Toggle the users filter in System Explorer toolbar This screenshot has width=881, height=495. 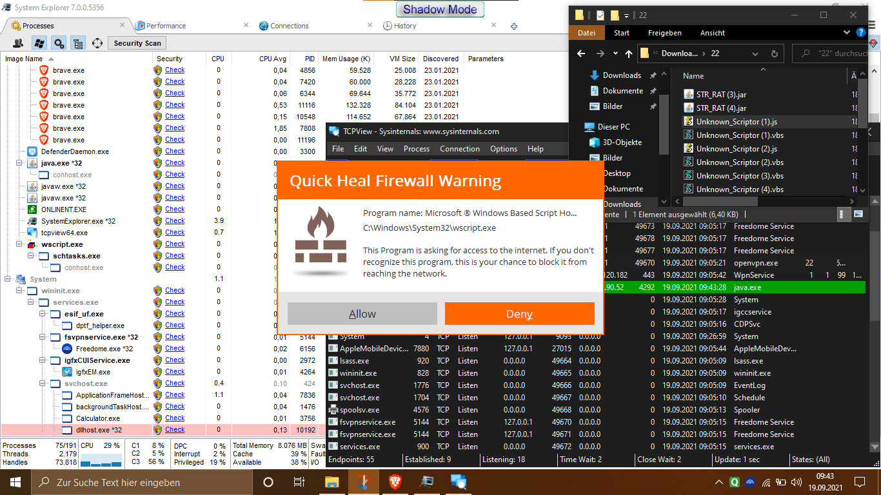pos(19,43)
